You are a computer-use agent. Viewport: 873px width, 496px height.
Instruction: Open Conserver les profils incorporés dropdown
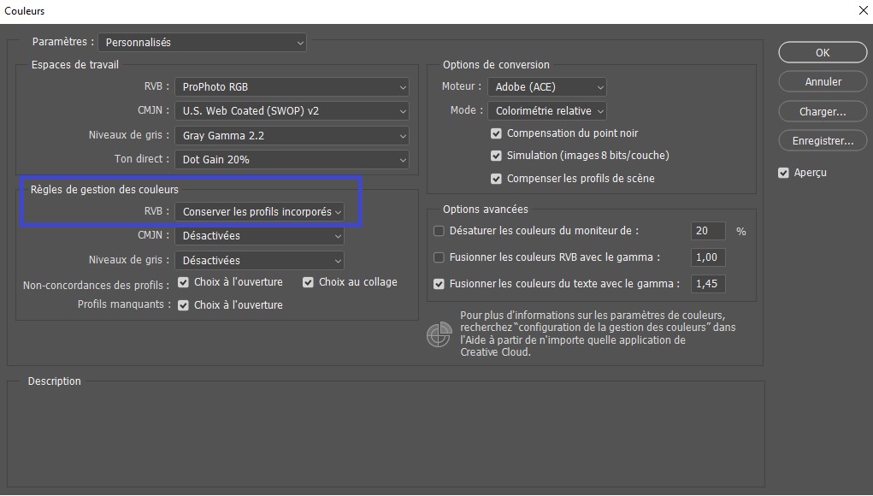[259, 211]
